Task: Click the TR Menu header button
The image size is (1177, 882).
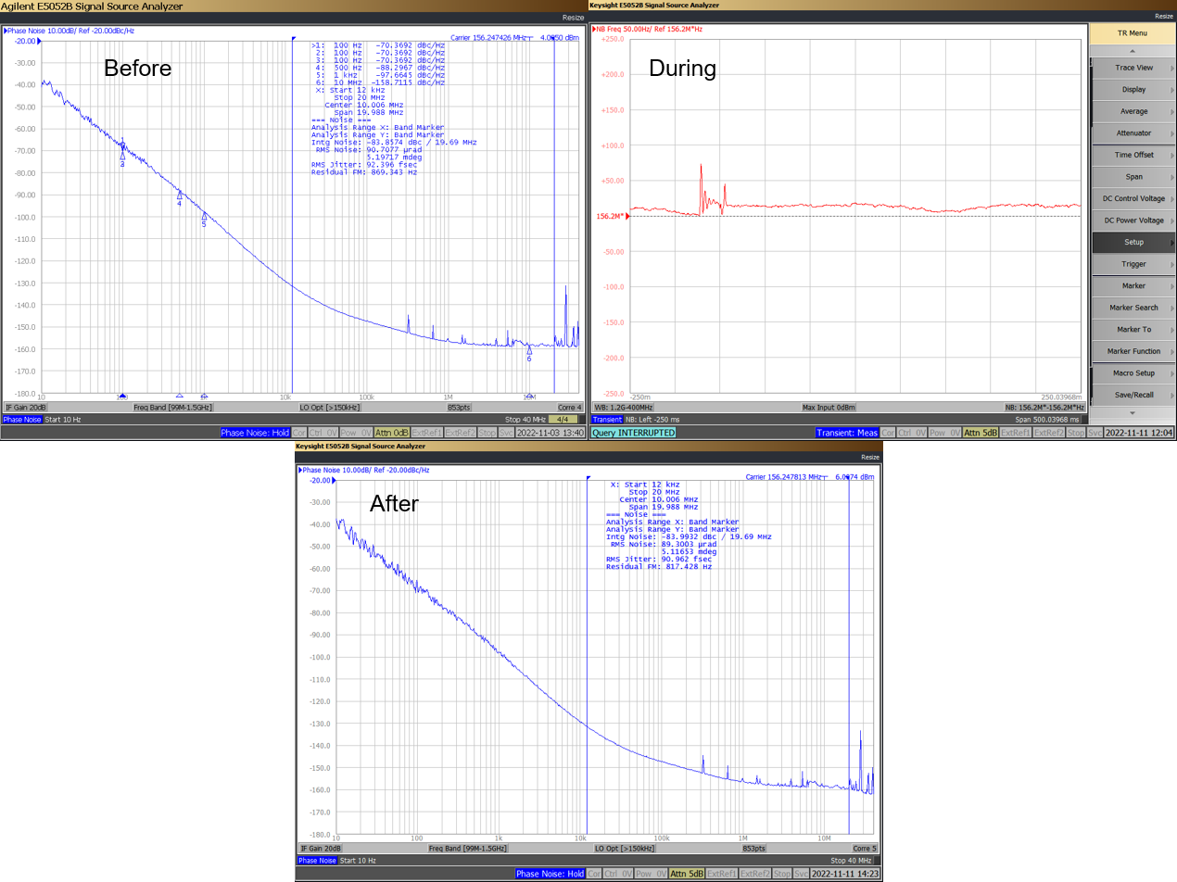Action: [x=1132, y=33]
